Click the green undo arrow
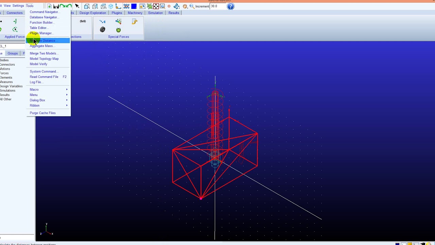This screenshot has height=245, width=435. (63, 6)
